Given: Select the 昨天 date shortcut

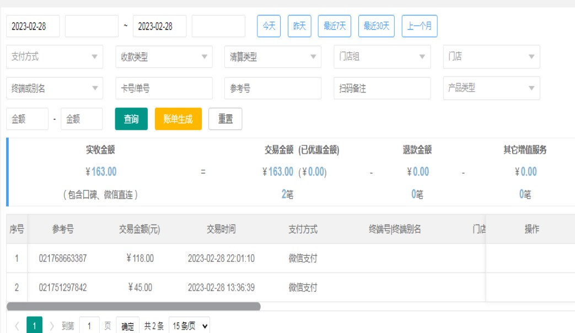Looking at the screenshot, I should pyautogui.click(x=299, y=26).
